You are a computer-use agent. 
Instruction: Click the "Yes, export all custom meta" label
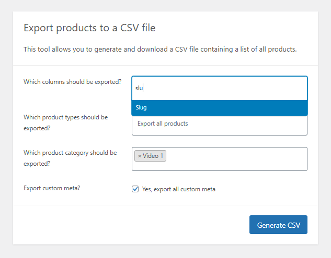pyautogui.click(x=178, y=189)
